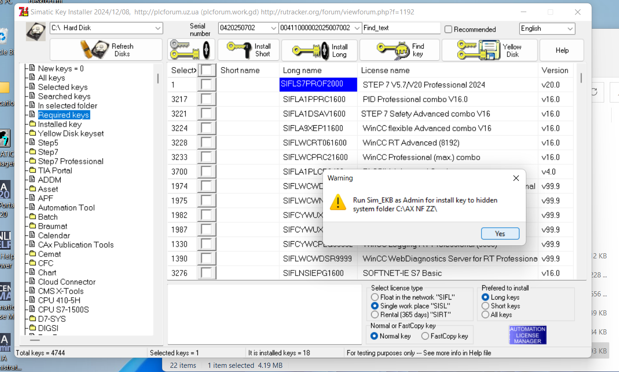This screenshot has height=372, width=619.
Task: Sort by the Version column header
Action: coord(556,71)
